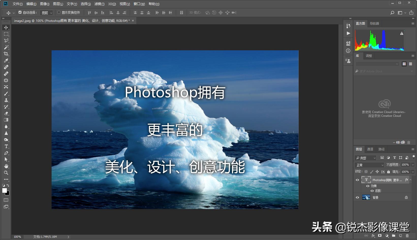Hide the 背景 layer visibility eye

(357, 197)
